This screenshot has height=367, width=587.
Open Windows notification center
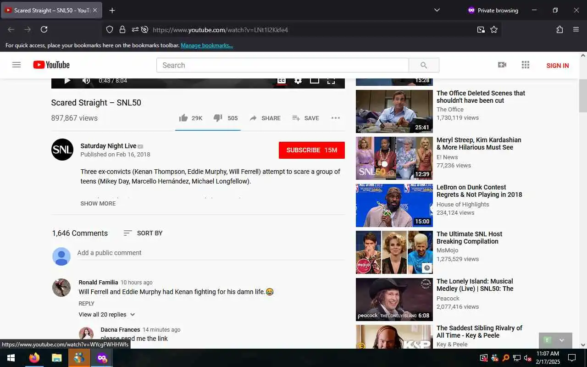572,358
